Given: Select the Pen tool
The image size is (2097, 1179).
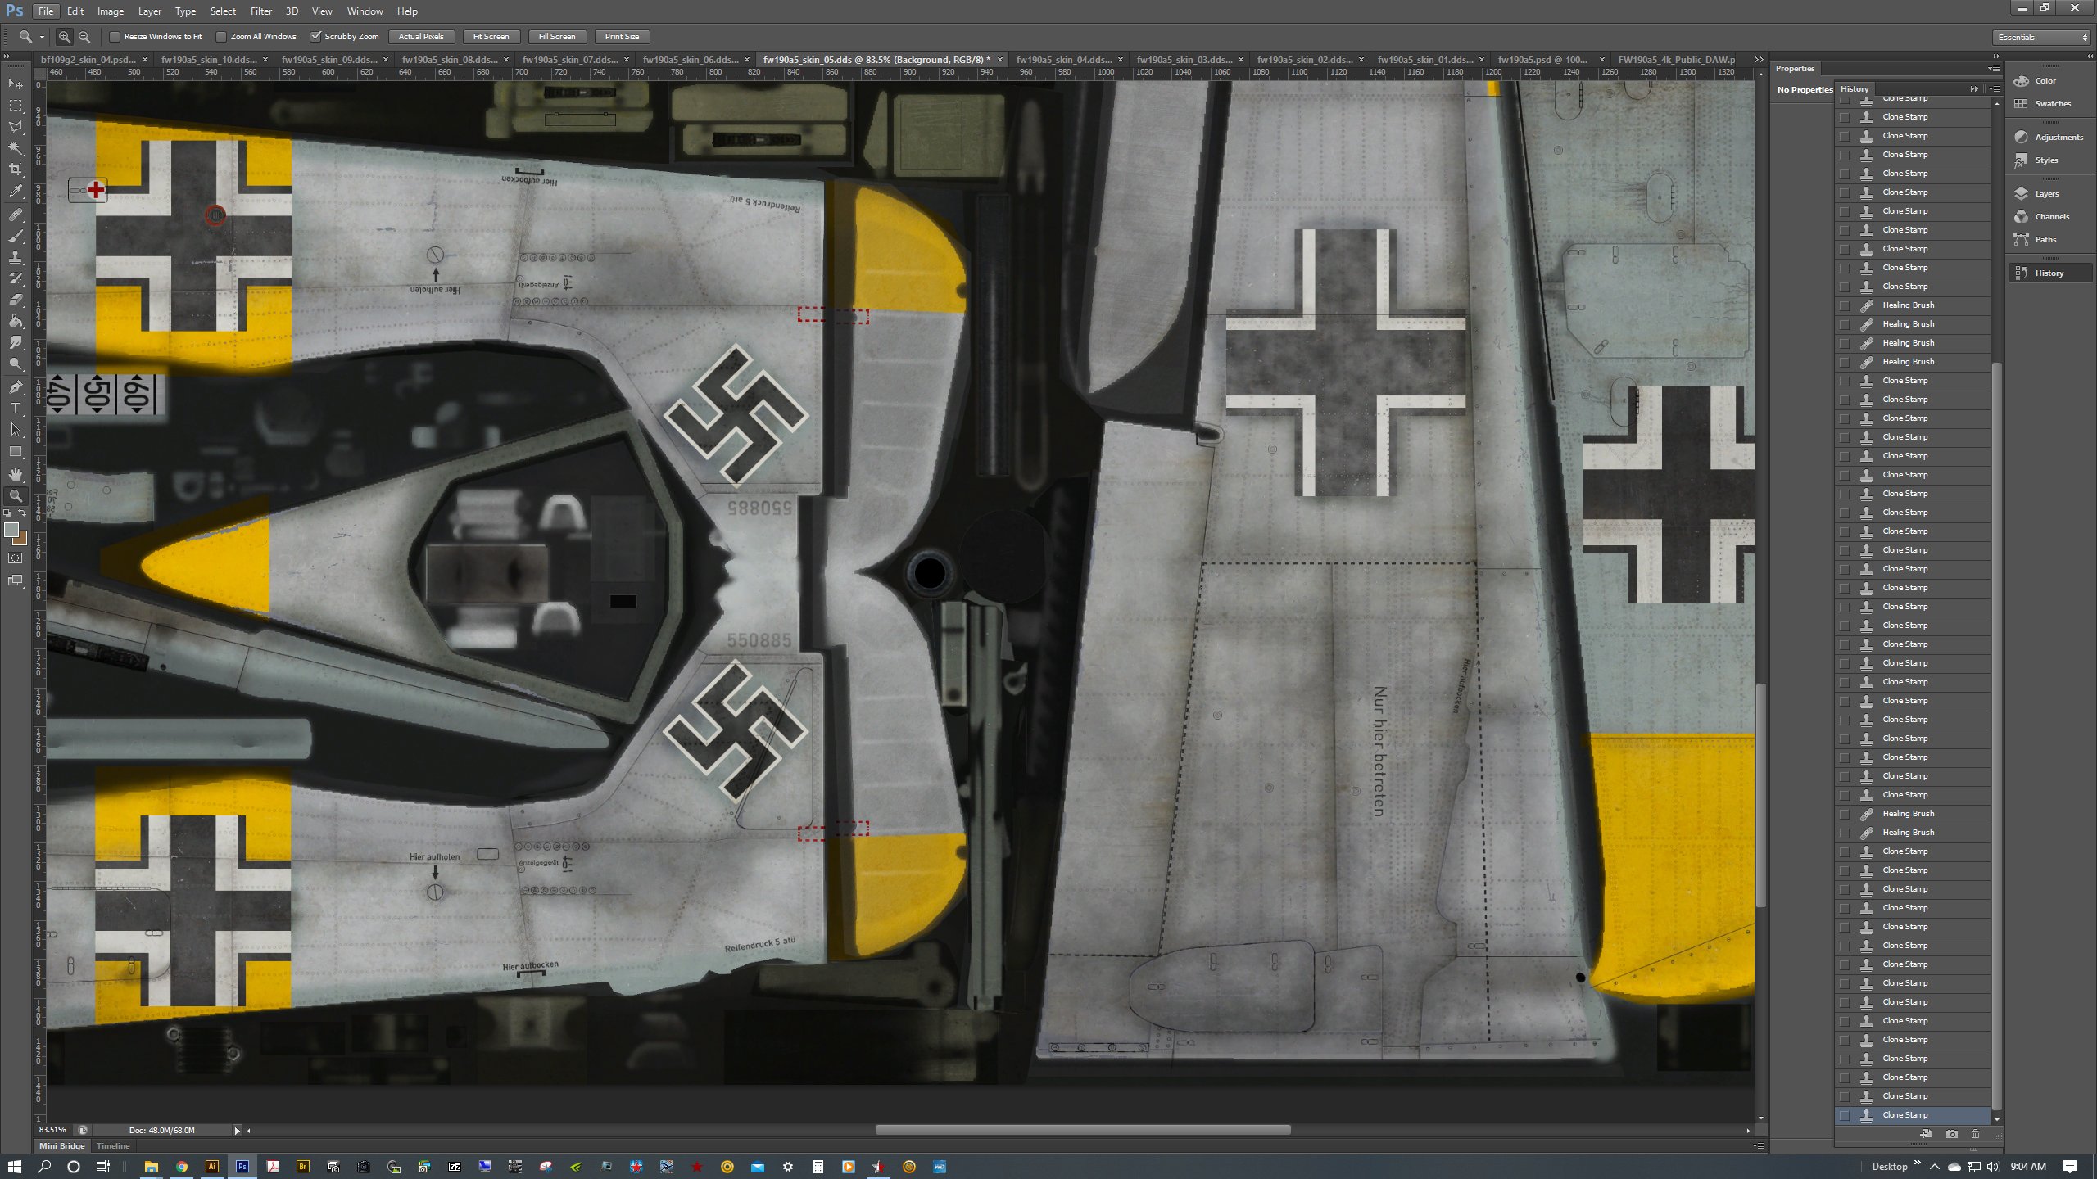Looking at the screenshot, I should click(x=16, y=387).
